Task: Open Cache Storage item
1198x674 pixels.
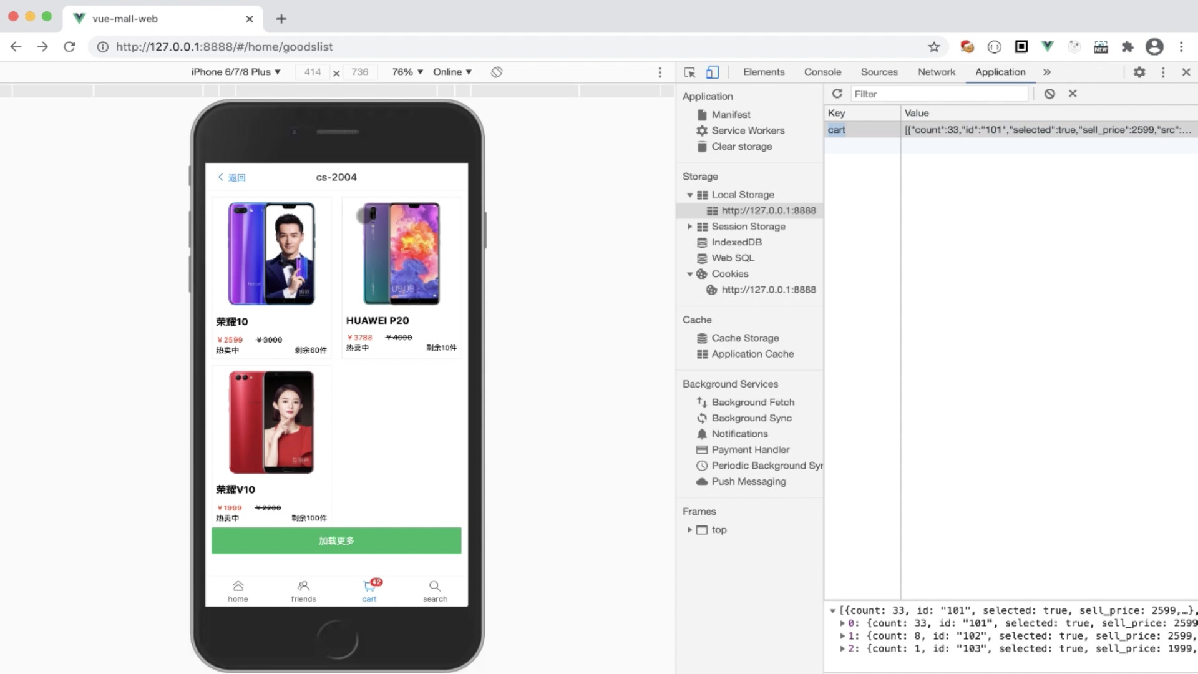Action: pos(745,338)
